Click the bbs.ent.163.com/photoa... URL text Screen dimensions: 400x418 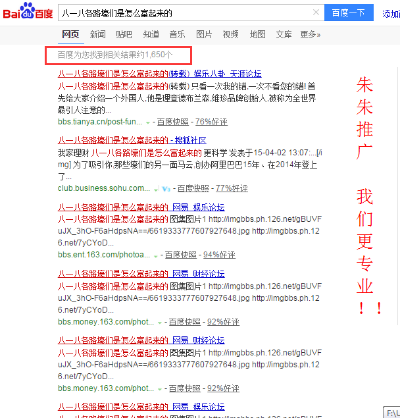coord(104,255)
